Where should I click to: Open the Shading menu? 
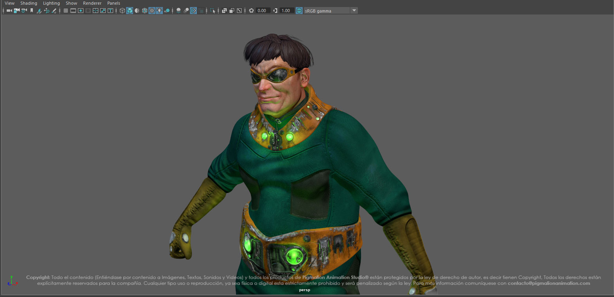29,3
